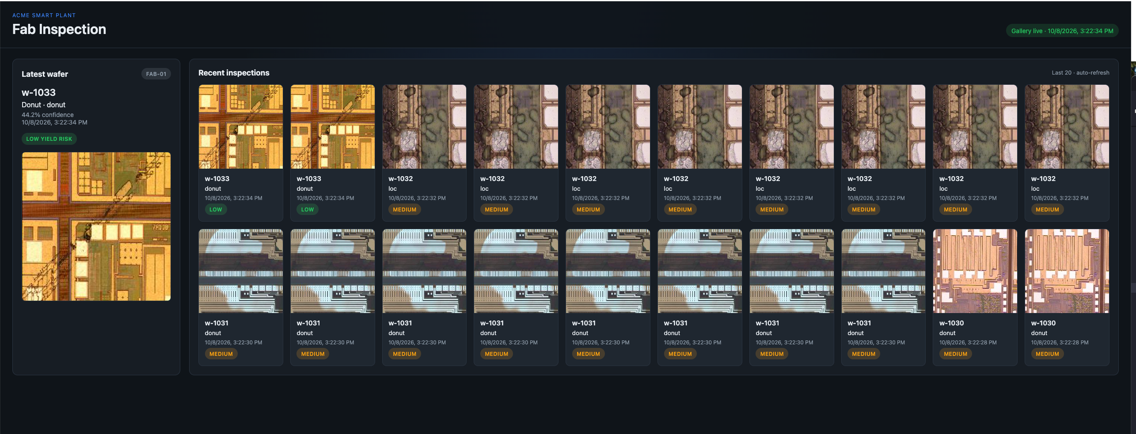The width and height of the screenshot is (1136, 434).
Task: Open the first w-1030 donut card thumbnail
Action: click(975, 271)
